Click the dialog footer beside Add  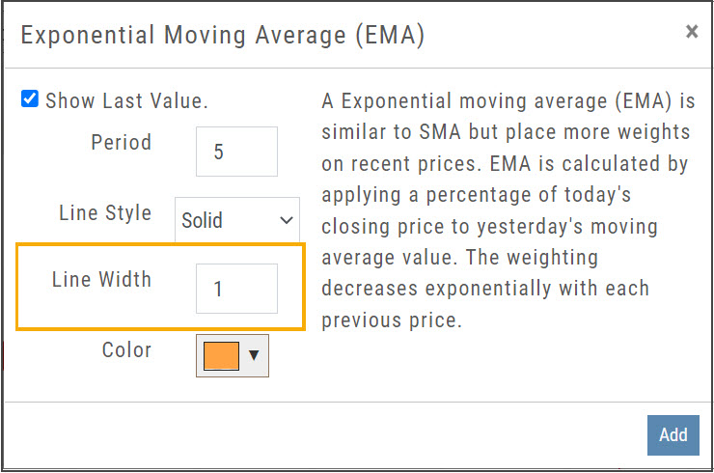point(386,435)
